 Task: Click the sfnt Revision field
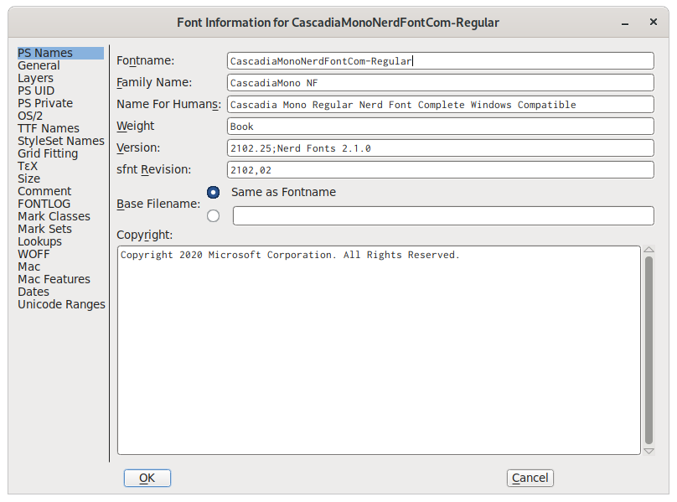point(441,170)
